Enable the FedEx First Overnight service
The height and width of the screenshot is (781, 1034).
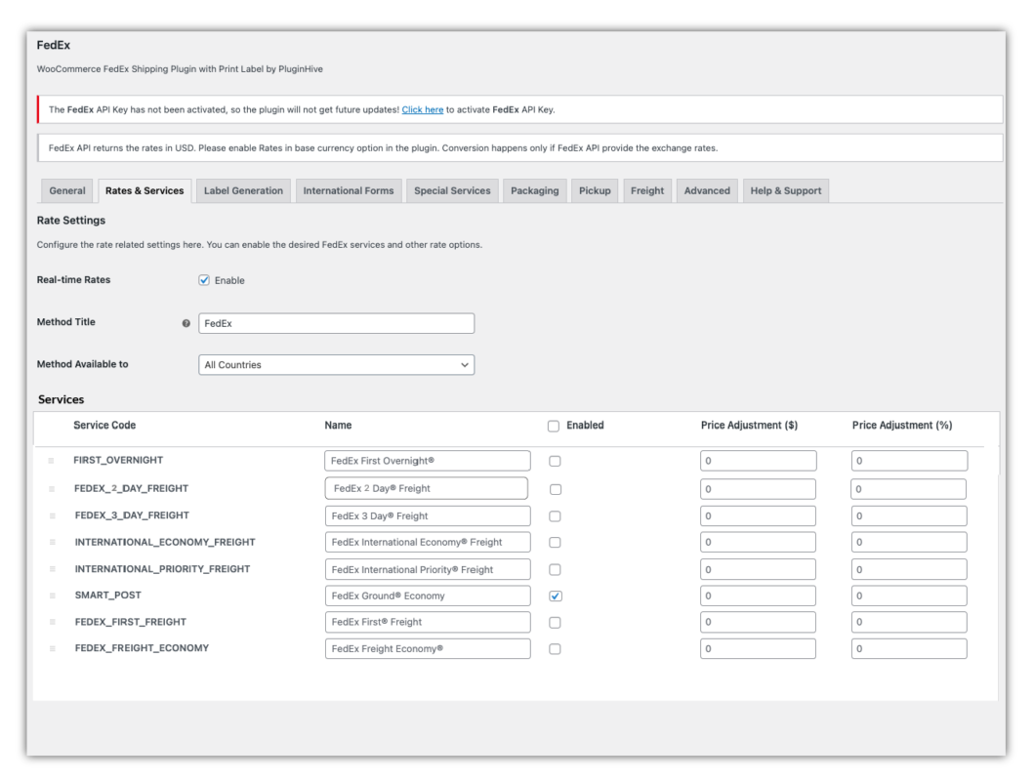tap(556, 461)
